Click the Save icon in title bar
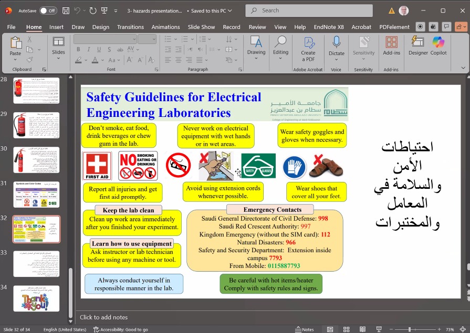470x333 pixels. click(66, 10)
